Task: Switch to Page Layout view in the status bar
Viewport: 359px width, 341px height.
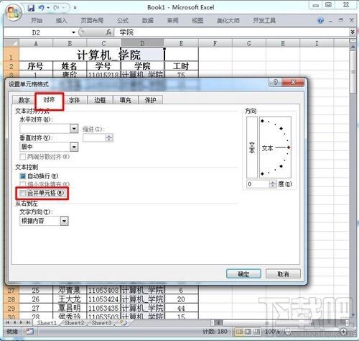Action: (248, 332)
